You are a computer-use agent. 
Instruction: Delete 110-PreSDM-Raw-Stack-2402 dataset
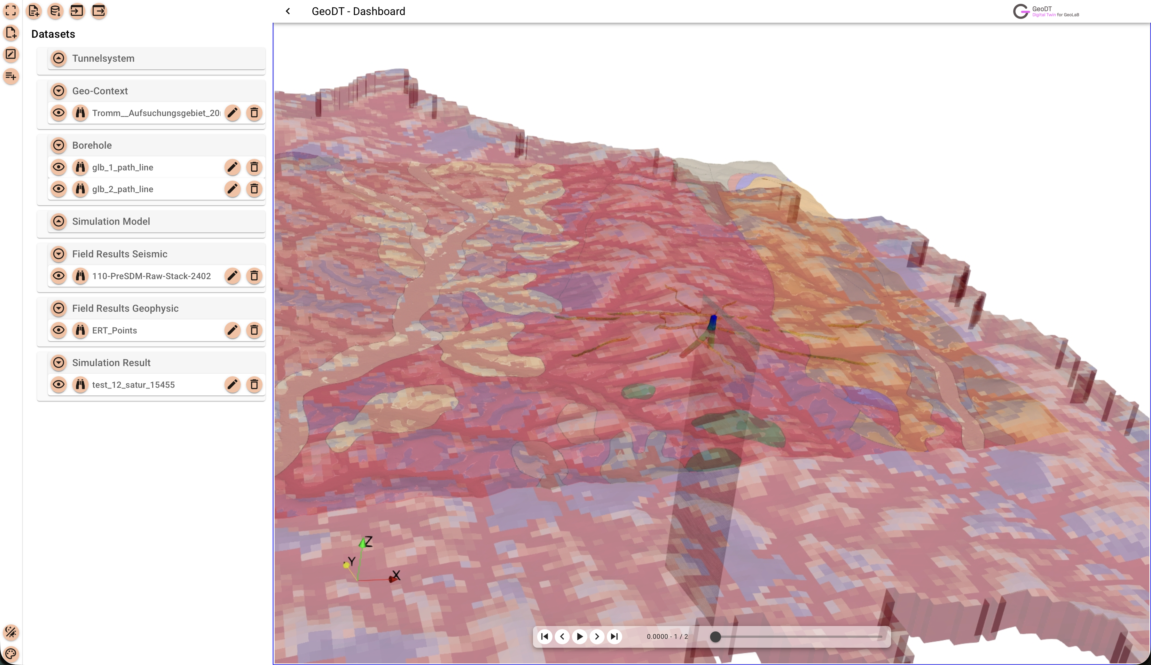(x=254, y=276)
